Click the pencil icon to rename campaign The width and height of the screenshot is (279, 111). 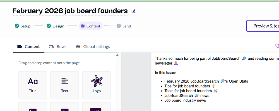pyautogui.click(x=133, y=11)
